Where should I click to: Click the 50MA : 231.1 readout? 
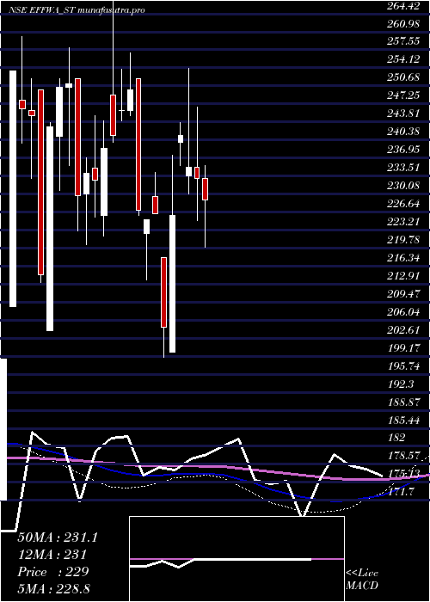[58, 537]
